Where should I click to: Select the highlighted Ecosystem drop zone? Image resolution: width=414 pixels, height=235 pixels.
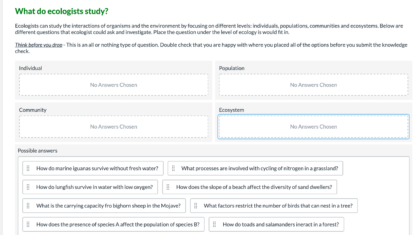(x=313, y=127)
